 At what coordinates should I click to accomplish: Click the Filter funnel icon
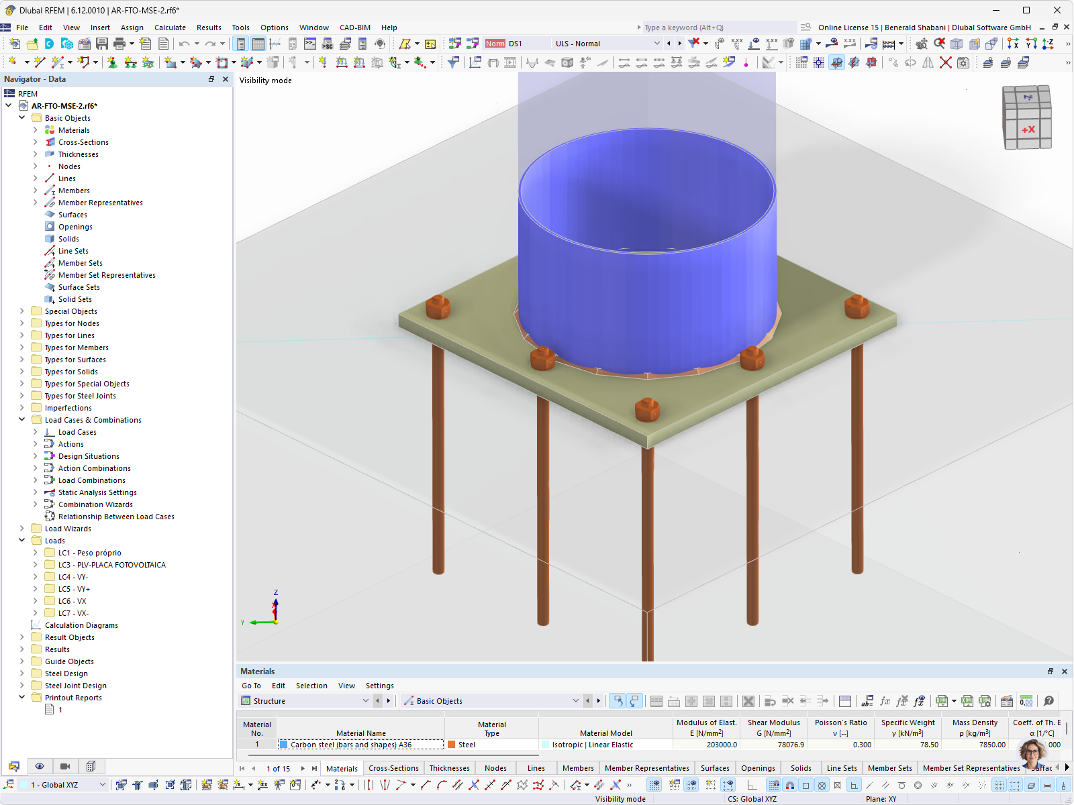point(453,62)
